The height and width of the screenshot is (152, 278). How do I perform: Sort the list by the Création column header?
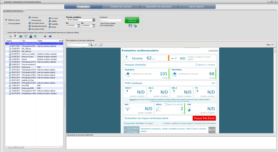click(13, 41)
